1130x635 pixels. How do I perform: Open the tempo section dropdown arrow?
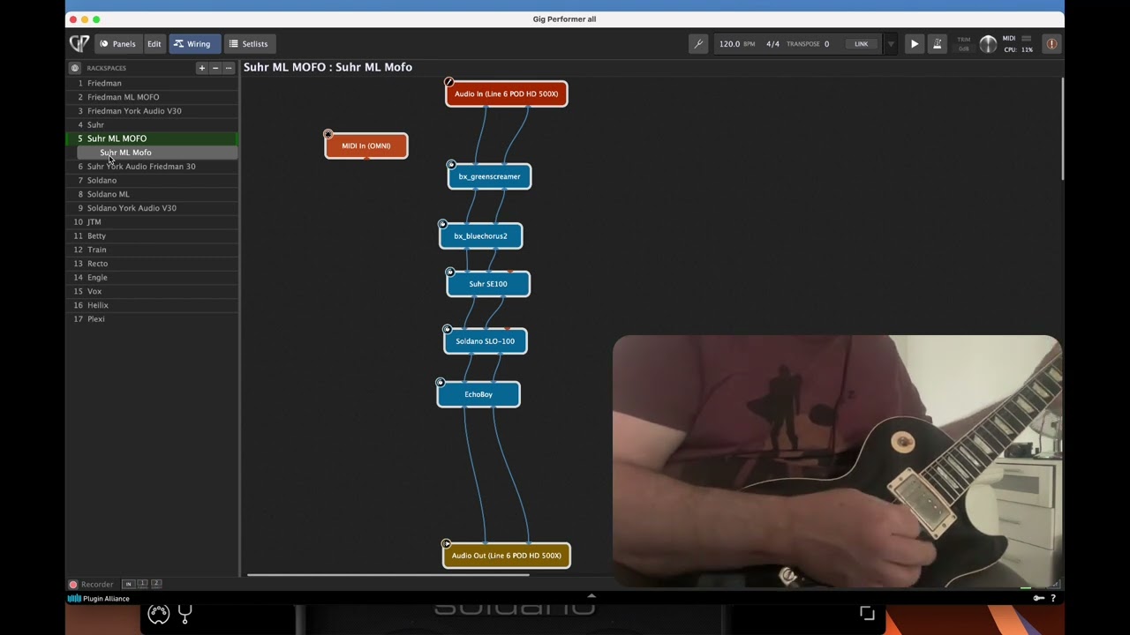890,44
